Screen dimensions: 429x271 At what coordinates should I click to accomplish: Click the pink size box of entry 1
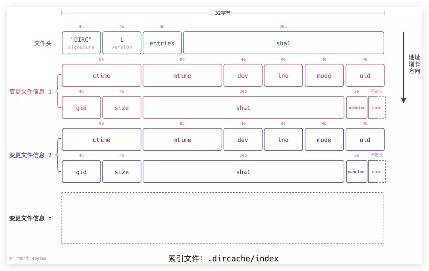122,107
